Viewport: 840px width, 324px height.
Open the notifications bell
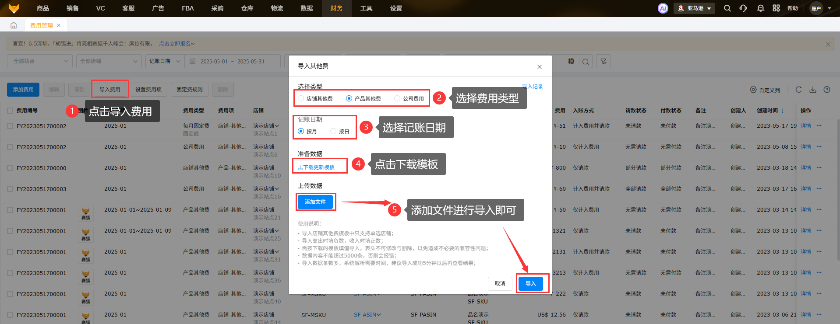point(761,8)
